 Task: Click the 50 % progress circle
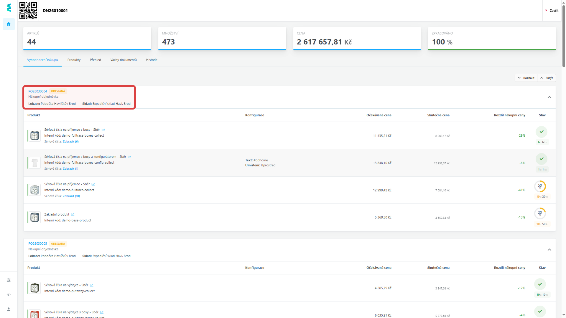[540, 186]
